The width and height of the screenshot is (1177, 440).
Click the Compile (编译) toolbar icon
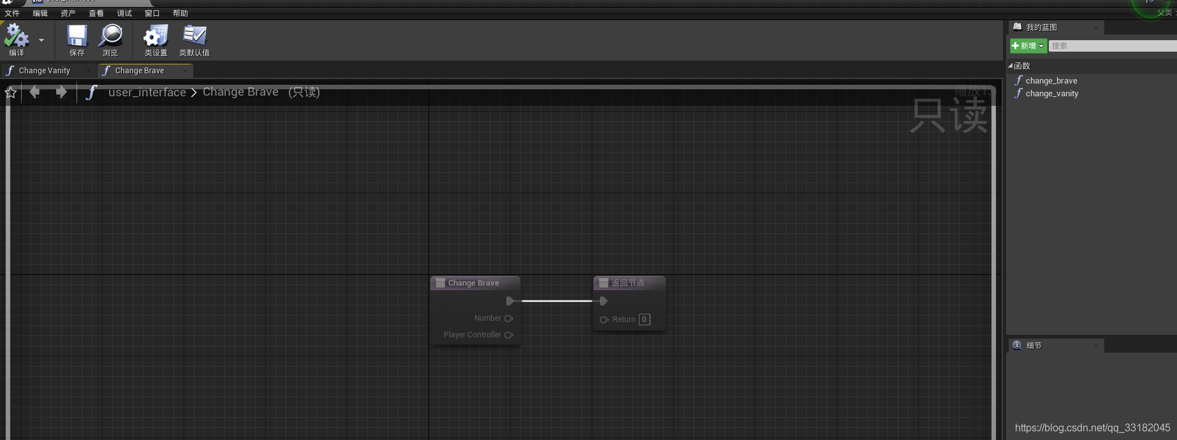[x=16, y=36]
